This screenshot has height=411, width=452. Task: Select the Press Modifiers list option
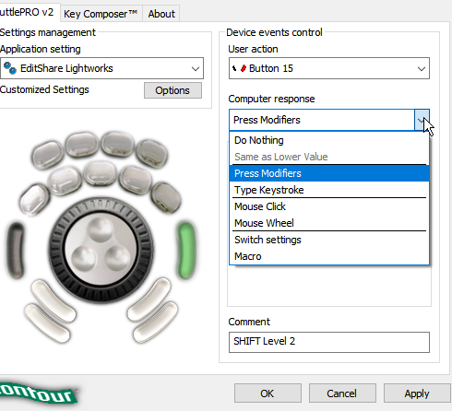click(329, 173)
